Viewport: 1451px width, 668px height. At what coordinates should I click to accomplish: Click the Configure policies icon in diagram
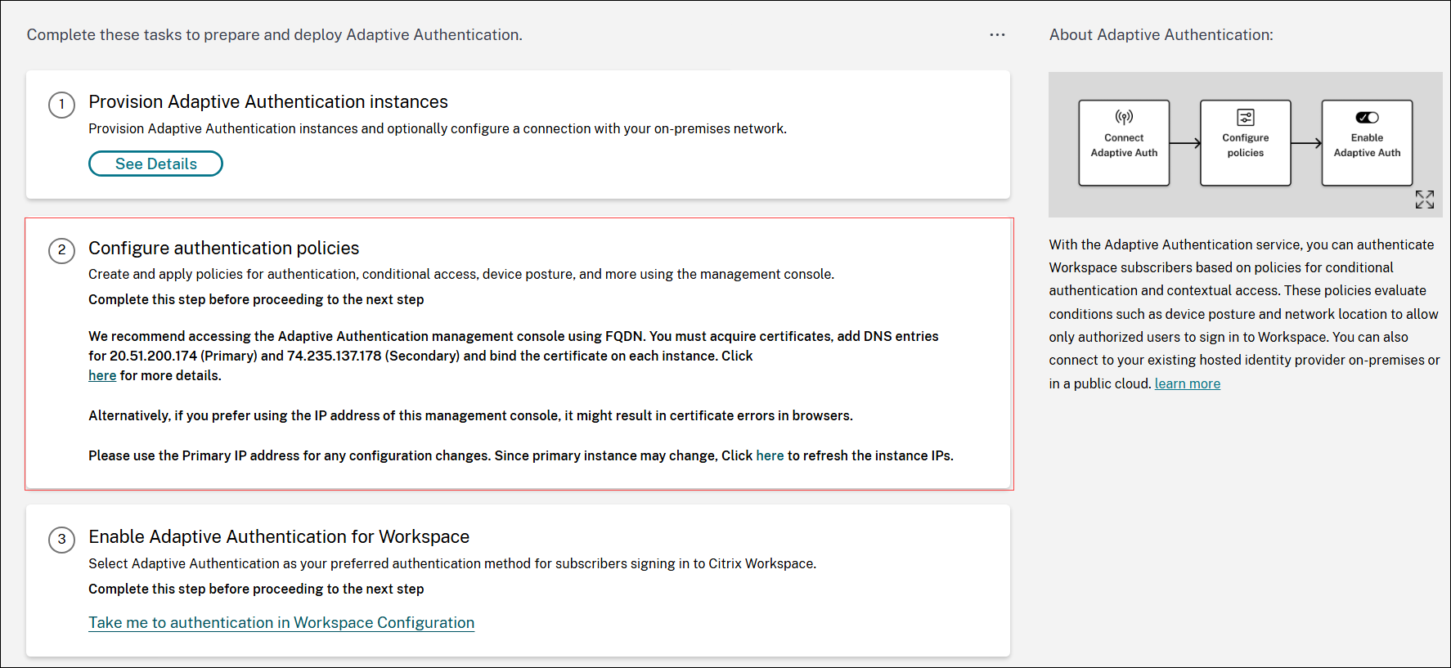tap(1245, 117)
